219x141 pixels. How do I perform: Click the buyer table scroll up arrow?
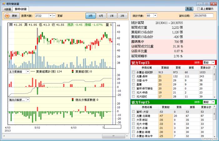(x=215, y=67)
